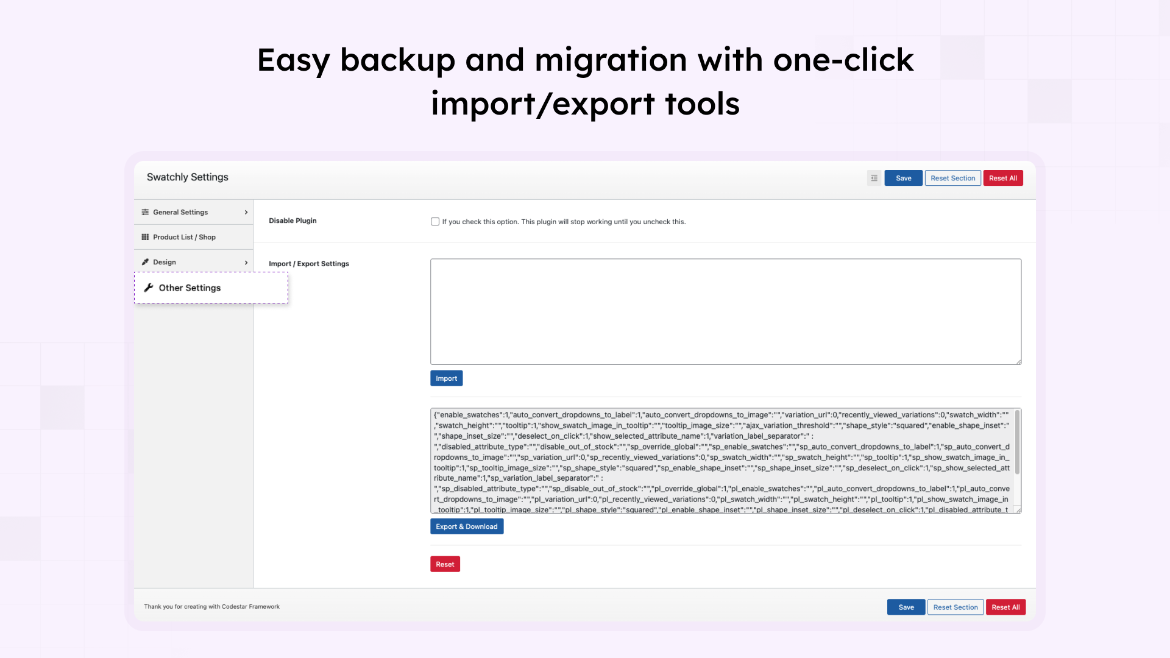Click the red Reset button below the export box
Image resolution: width=1170 pixels, height=658 pixels.
445,564
